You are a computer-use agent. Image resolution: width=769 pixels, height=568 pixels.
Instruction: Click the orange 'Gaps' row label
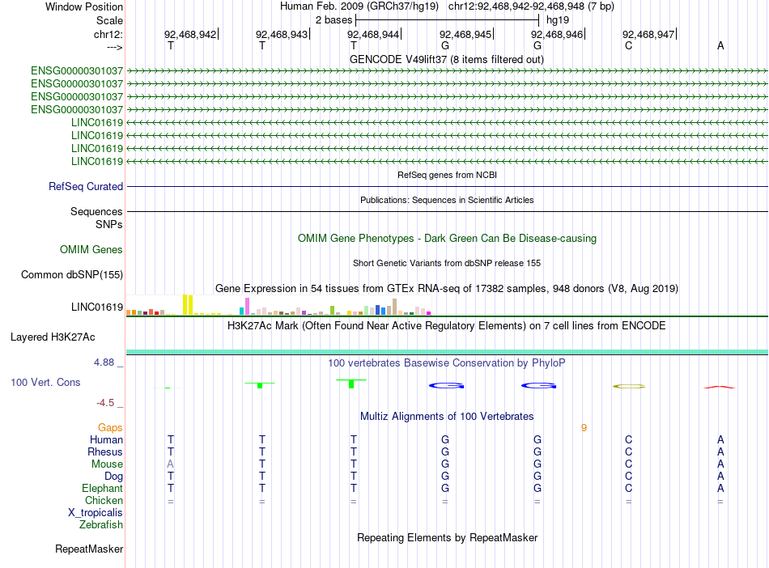(110, 428)
